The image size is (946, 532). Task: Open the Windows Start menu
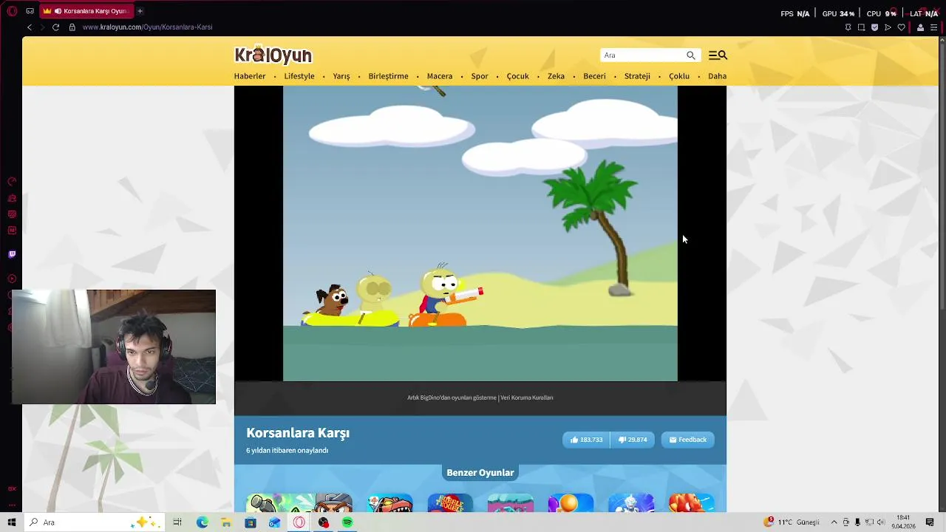click(12, 522)
